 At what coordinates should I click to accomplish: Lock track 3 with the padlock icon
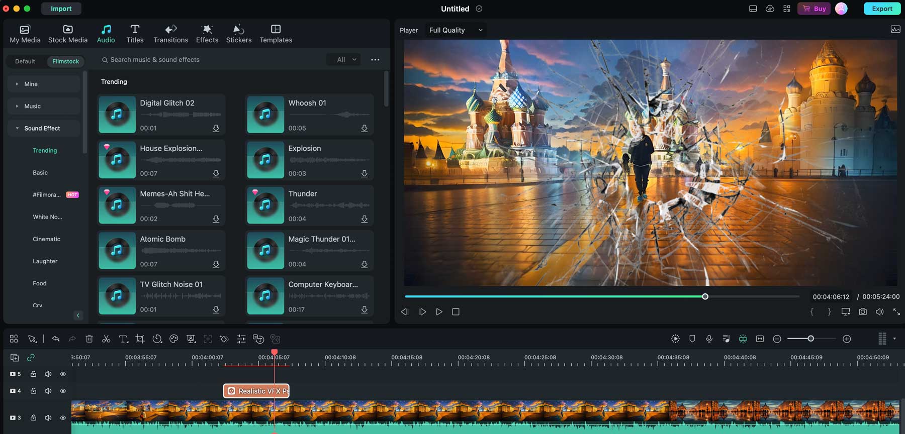(x=33, y=417)
